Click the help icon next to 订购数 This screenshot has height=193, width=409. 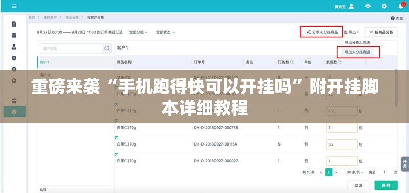pyautogui.click(x=292, y=62)
